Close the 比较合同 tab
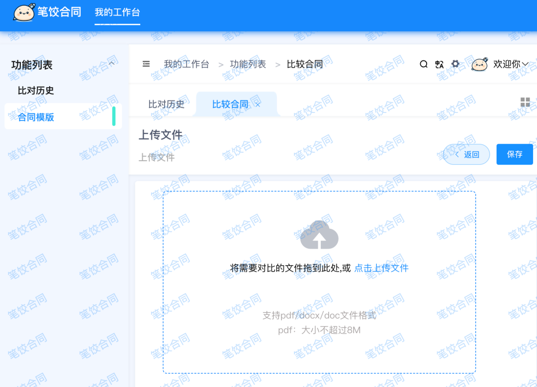This screenshot has width=537, height=387. click(258, 104)
